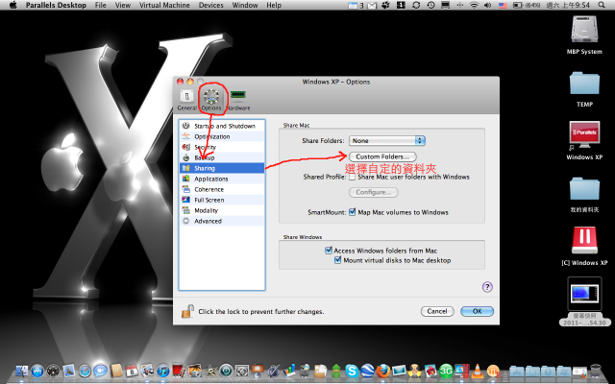The width and height of the screenshot is (615, 384).
Task: Launch iTunes from the dock
Action: [x=163, y=371]
